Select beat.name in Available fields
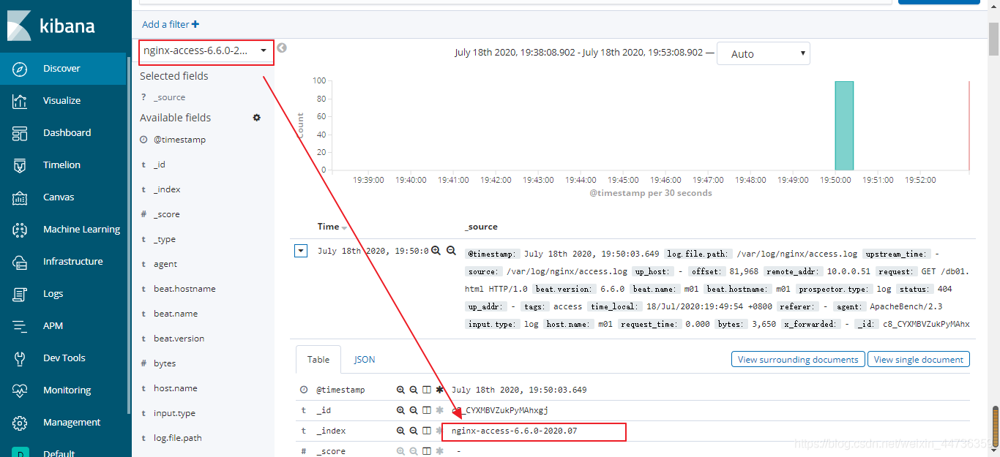The image size is (1000, 457). [x=176, y=314]
